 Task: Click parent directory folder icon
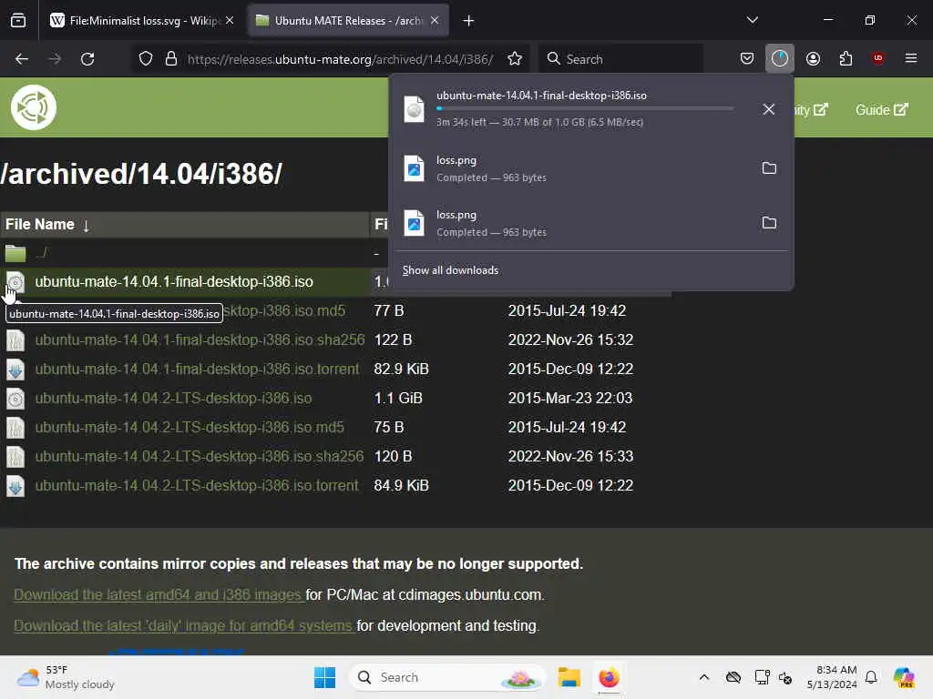pos(15,253)
